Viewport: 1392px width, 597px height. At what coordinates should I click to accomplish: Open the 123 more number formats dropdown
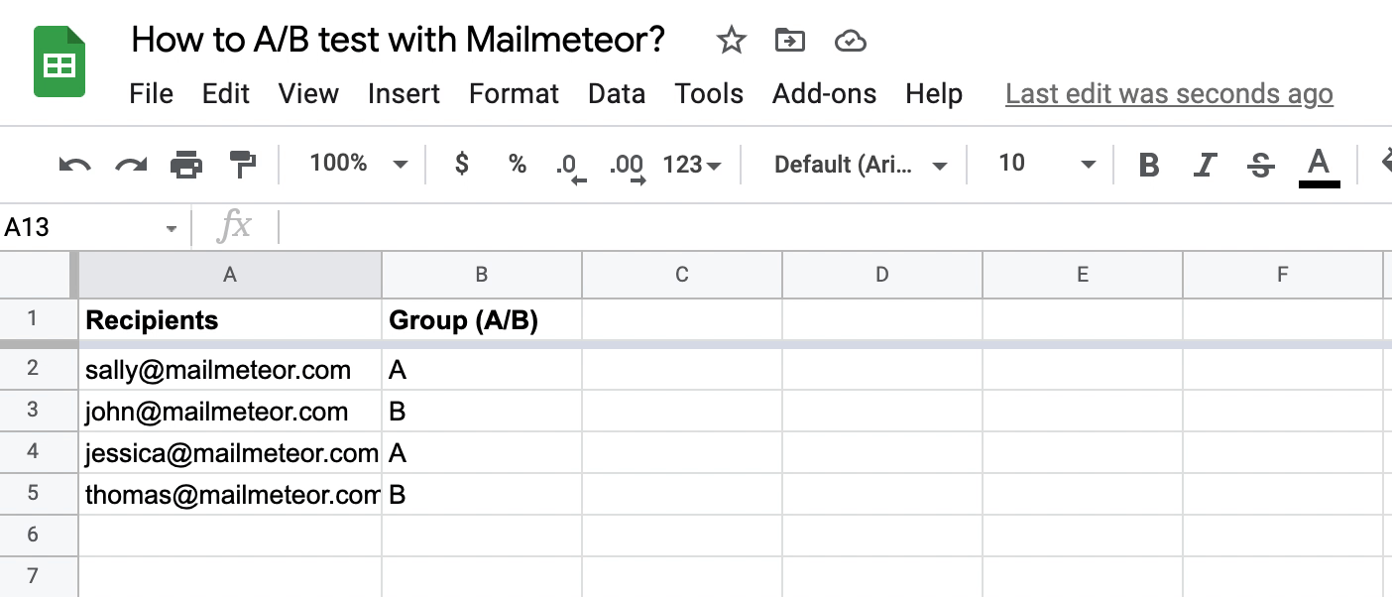[x=692, y=165]
